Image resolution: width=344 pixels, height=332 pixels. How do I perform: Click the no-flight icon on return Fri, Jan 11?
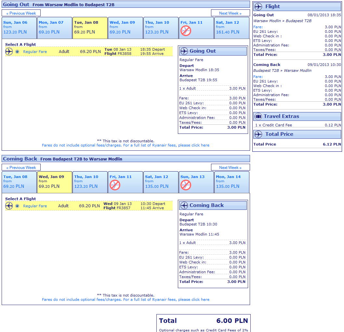[x=115, y=185]
